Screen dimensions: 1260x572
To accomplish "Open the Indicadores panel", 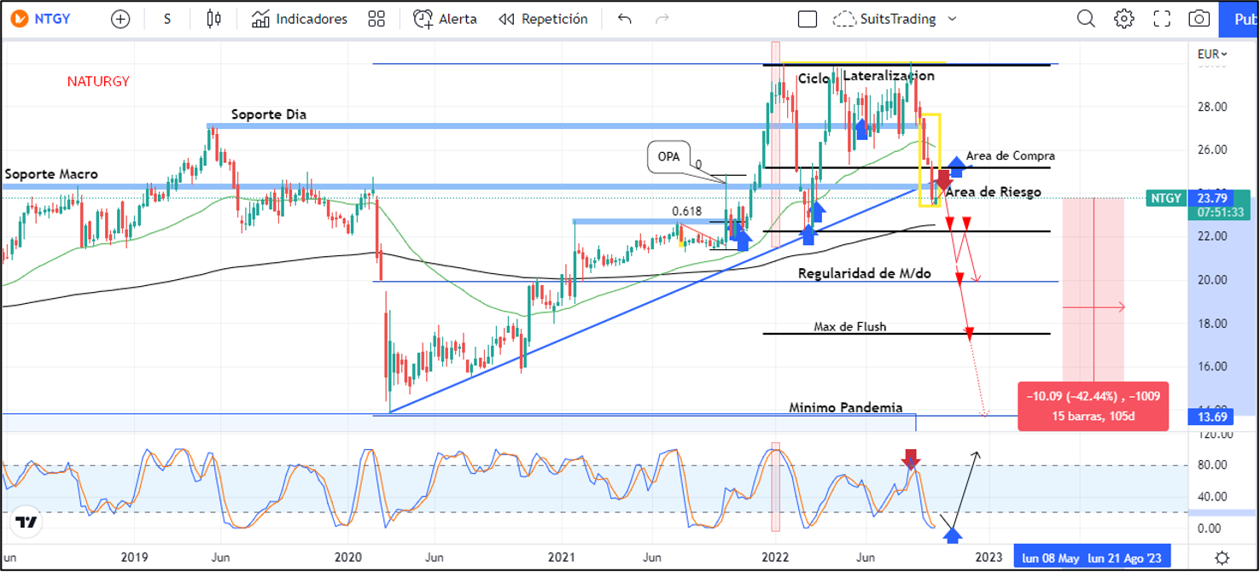I will 300,19.
